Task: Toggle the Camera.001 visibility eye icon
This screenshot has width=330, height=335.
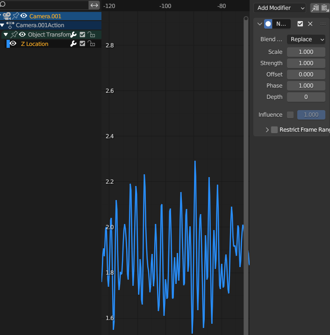Action: [24, 16]
